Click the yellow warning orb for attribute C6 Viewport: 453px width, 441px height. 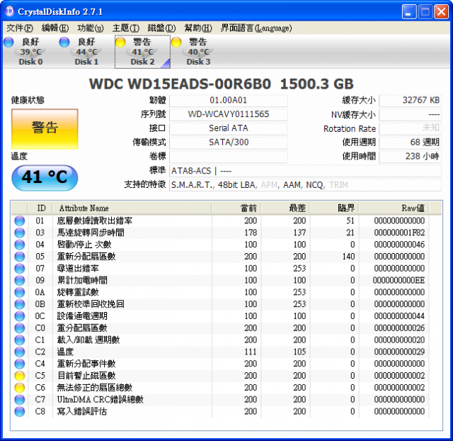click(20, 387)
